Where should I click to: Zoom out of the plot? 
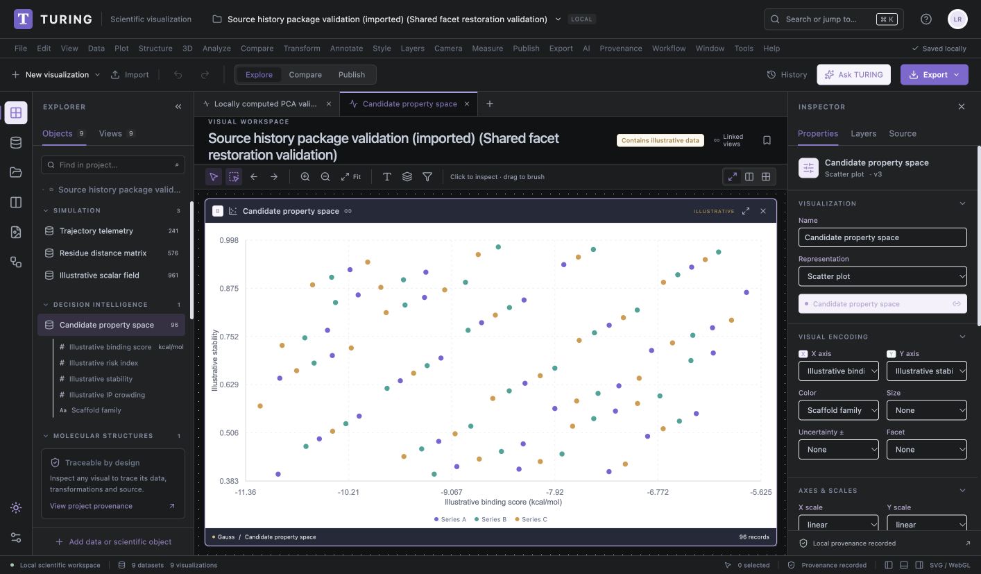coord(325,177)
